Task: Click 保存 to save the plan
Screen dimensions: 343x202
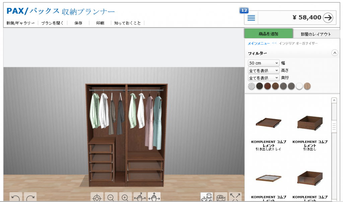Action: [78, 23]
